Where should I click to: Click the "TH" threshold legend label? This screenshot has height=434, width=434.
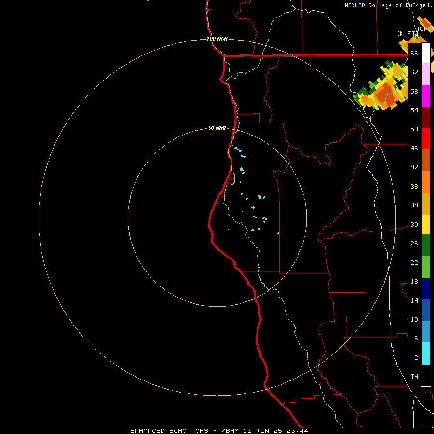[414, 377]
